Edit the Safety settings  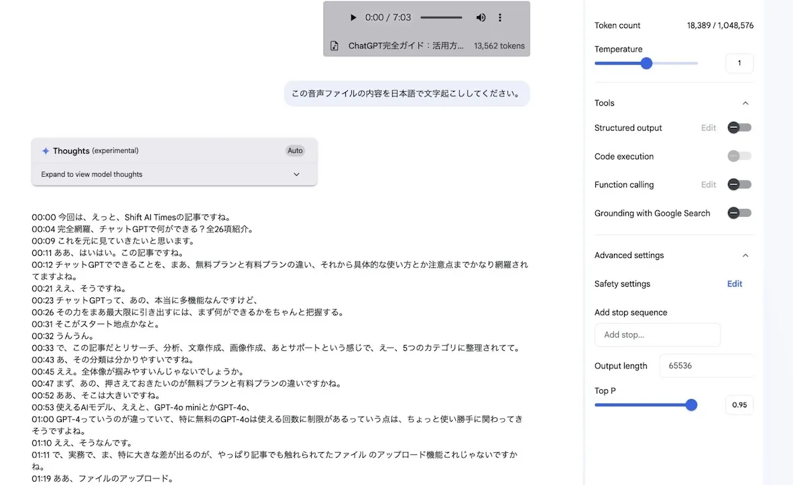734,283
